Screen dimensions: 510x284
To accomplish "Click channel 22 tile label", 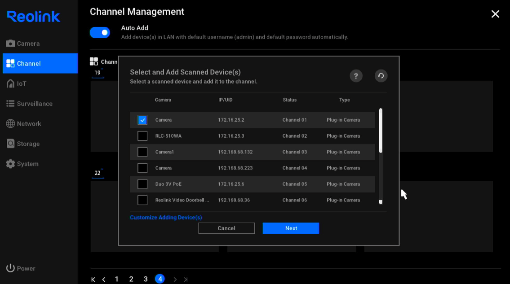I will (98, 173).
